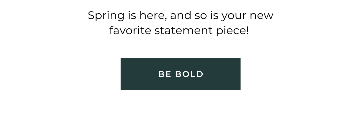This screenshot has height=125, width=364.
Task: Click the word 'Spring' in the headline
Action: point(106,16)
